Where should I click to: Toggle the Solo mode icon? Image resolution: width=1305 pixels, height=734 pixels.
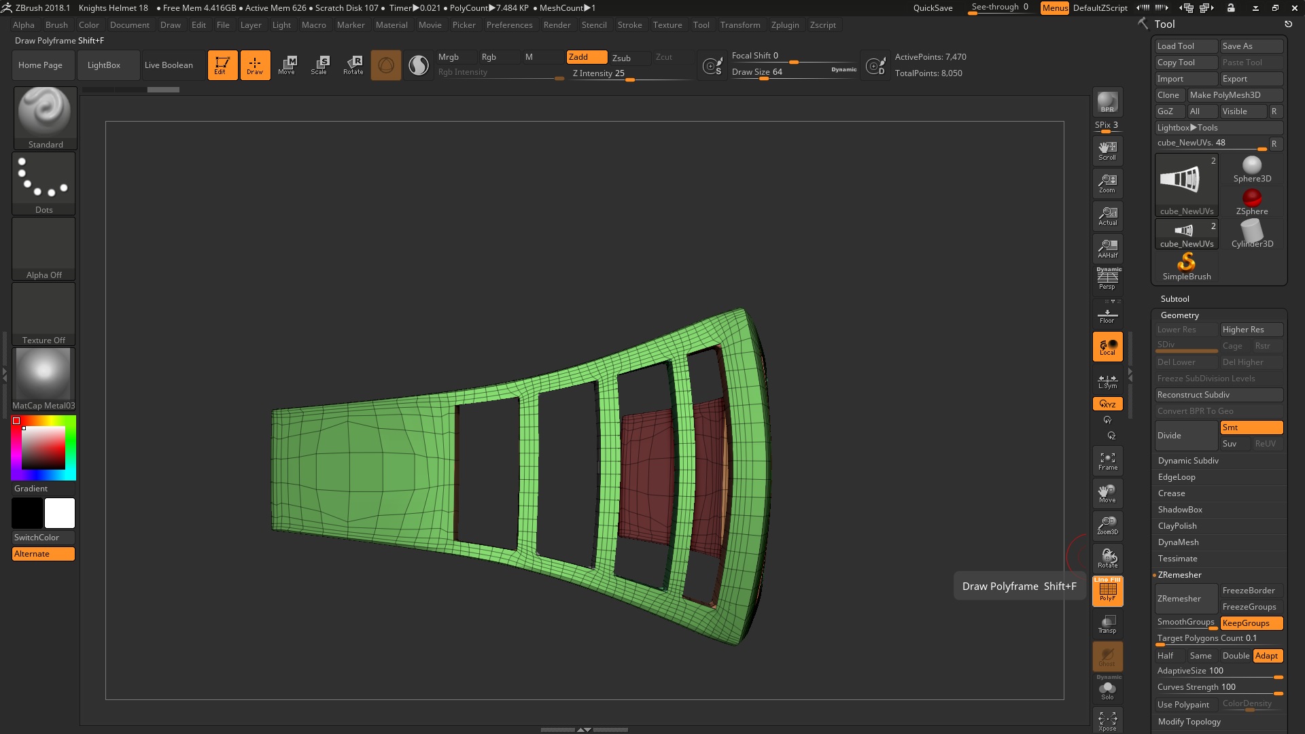click(1107, 688)
